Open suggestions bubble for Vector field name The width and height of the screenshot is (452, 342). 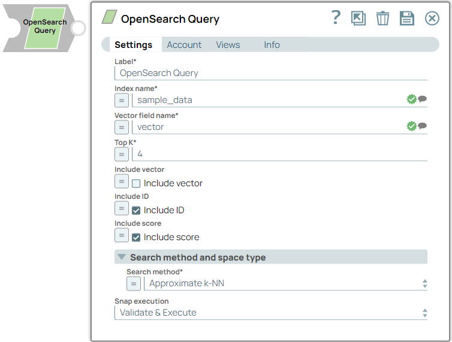point(422,126)
